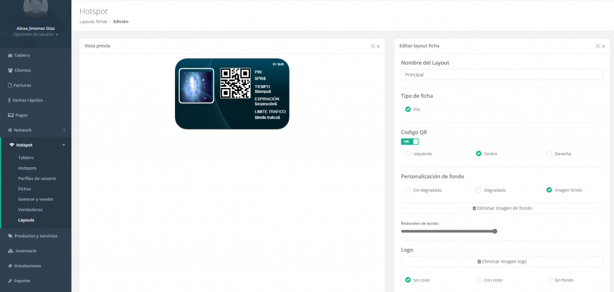Click the Facturas document icon
This screenshot has height=292, width=614.
(x=10, y=85)
